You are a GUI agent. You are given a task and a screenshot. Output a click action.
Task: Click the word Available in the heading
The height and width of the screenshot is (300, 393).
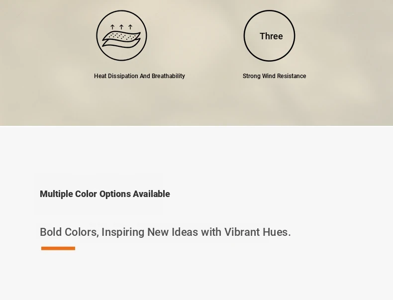[151, 194]
